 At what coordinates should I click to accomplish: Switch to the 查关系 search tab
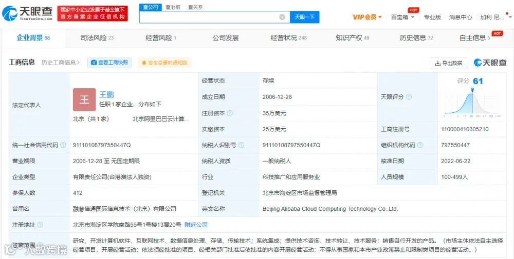point(195,7)
